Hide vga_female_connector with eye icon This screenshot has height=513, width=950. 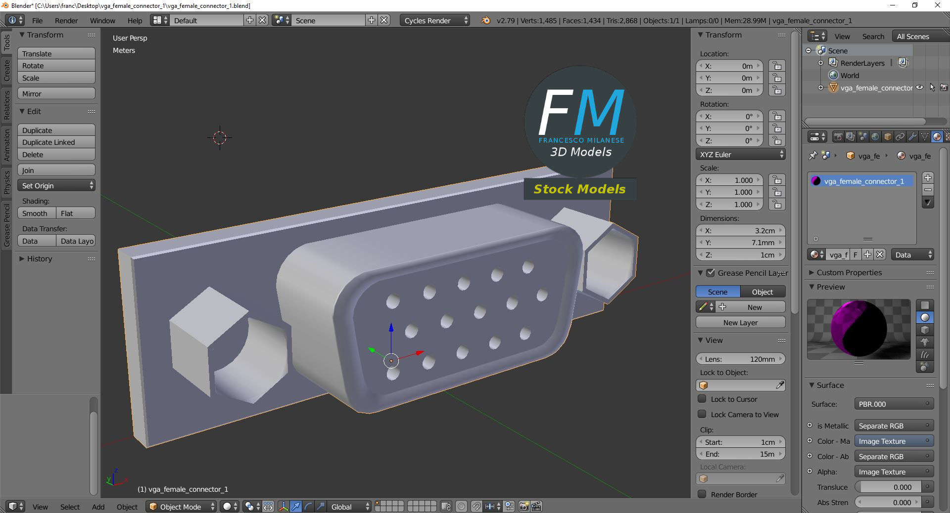point(919,87)
